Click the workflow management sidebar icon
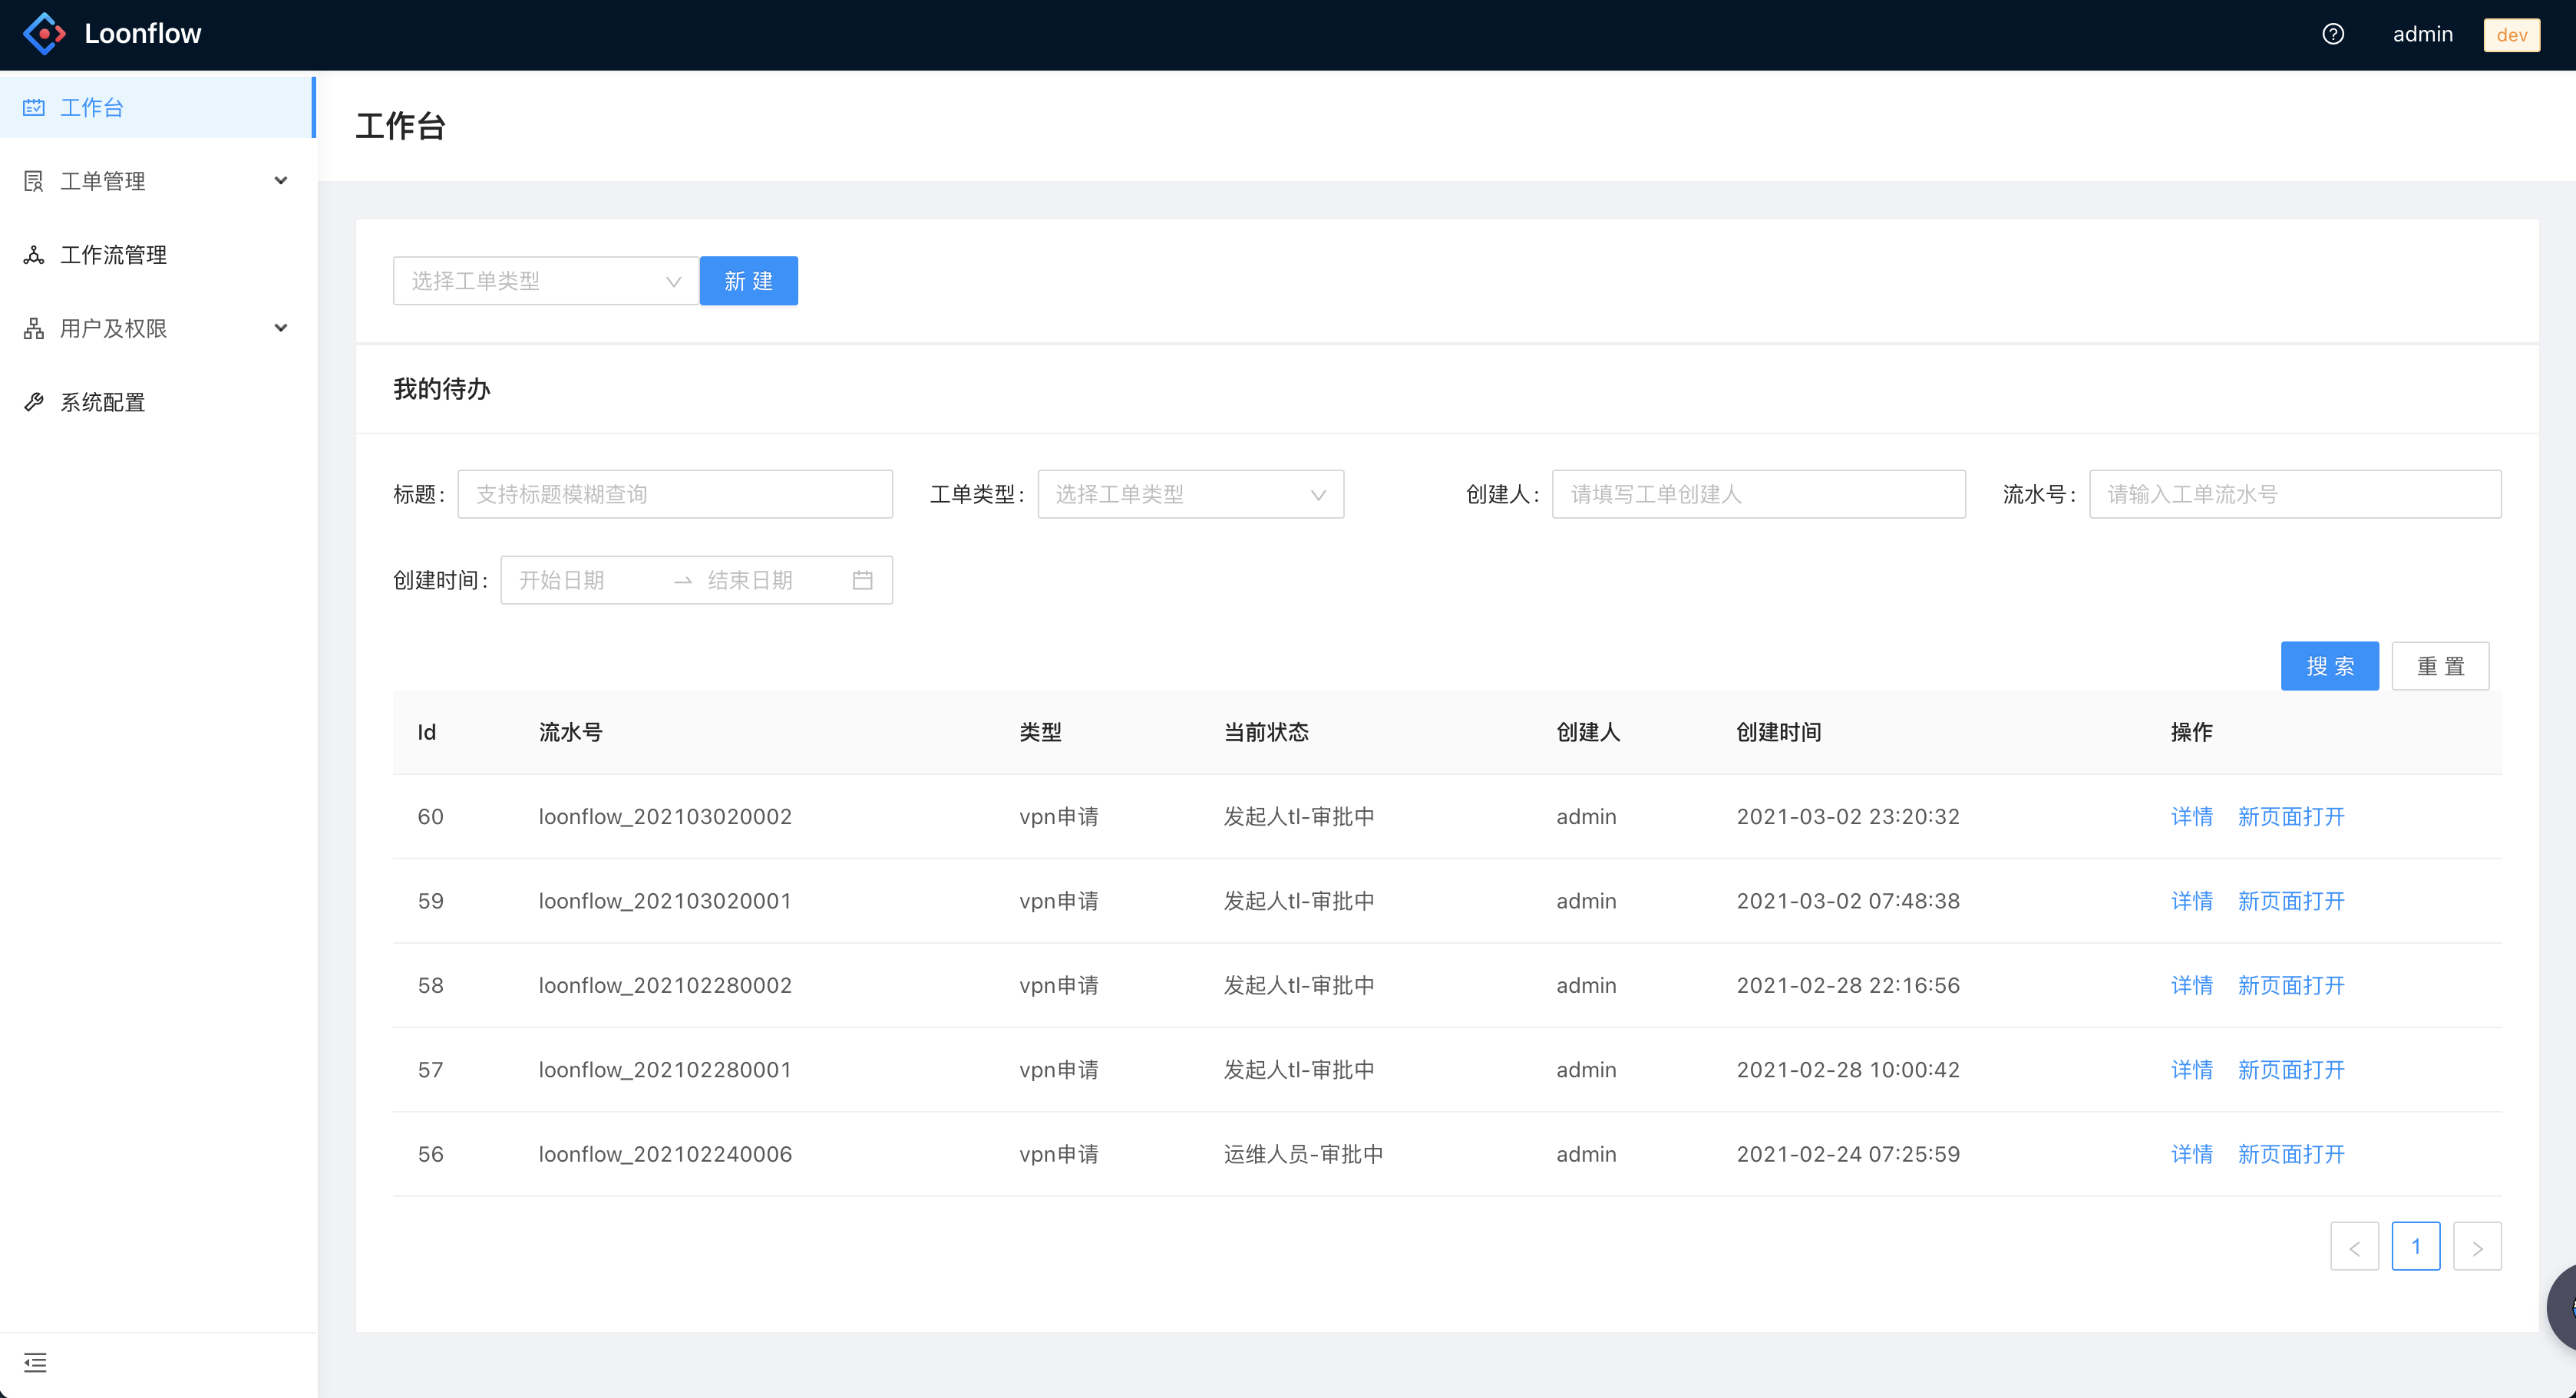This screenshot has height=1398, width=2576. point(34,255)
